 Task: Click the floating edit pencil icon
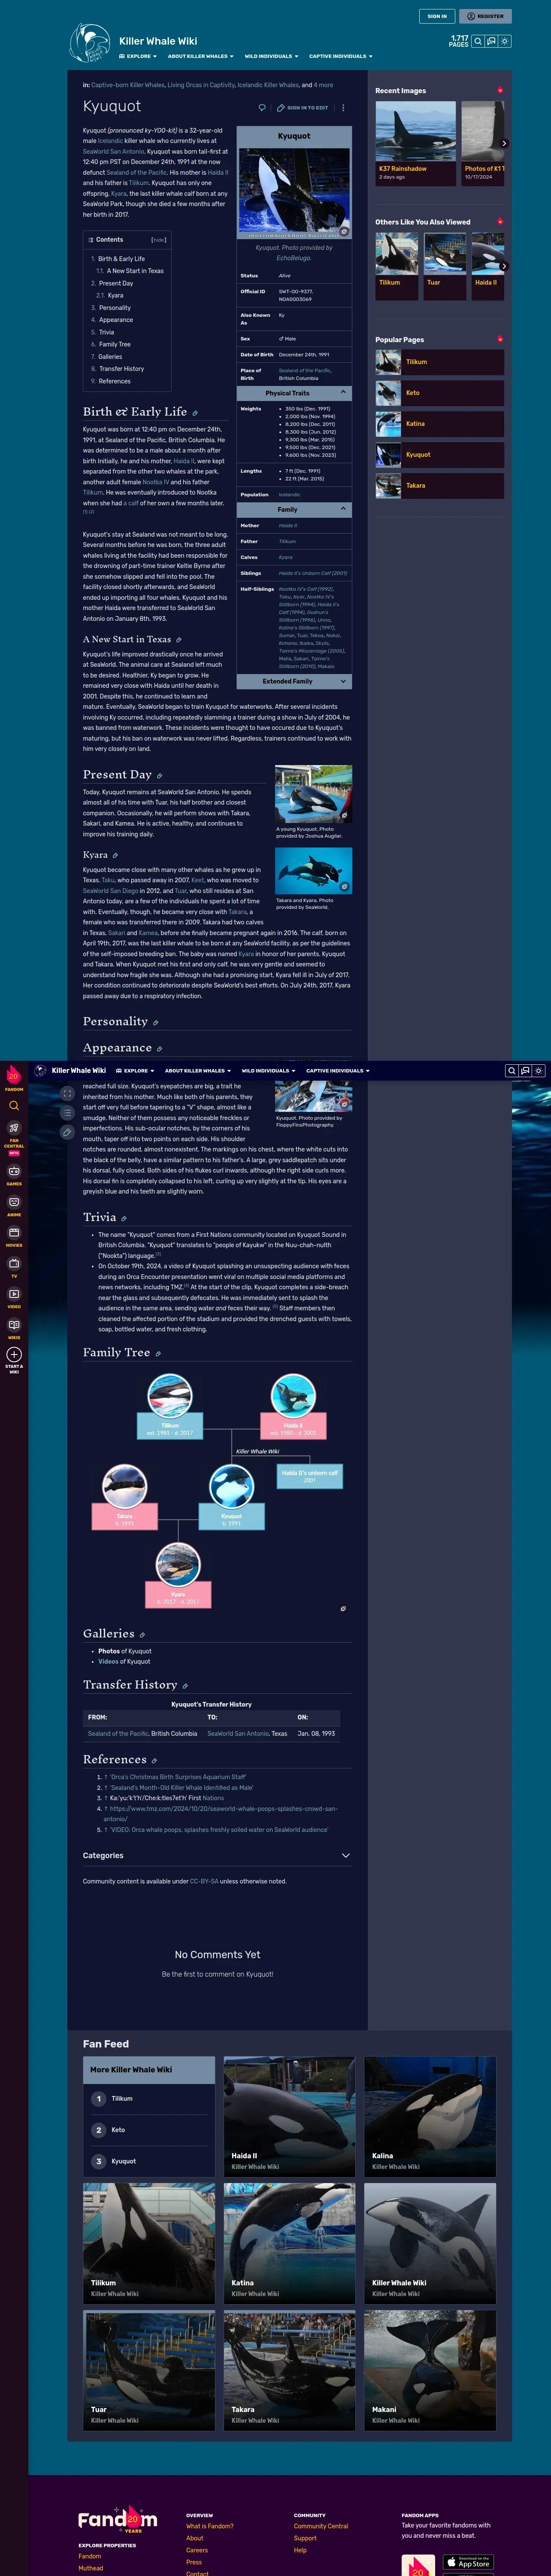(x=67, y=1132)
